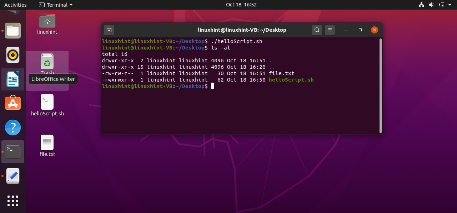Maximize the terminal window
This screenshot has height=213, width=457.
tap(360, 30)
